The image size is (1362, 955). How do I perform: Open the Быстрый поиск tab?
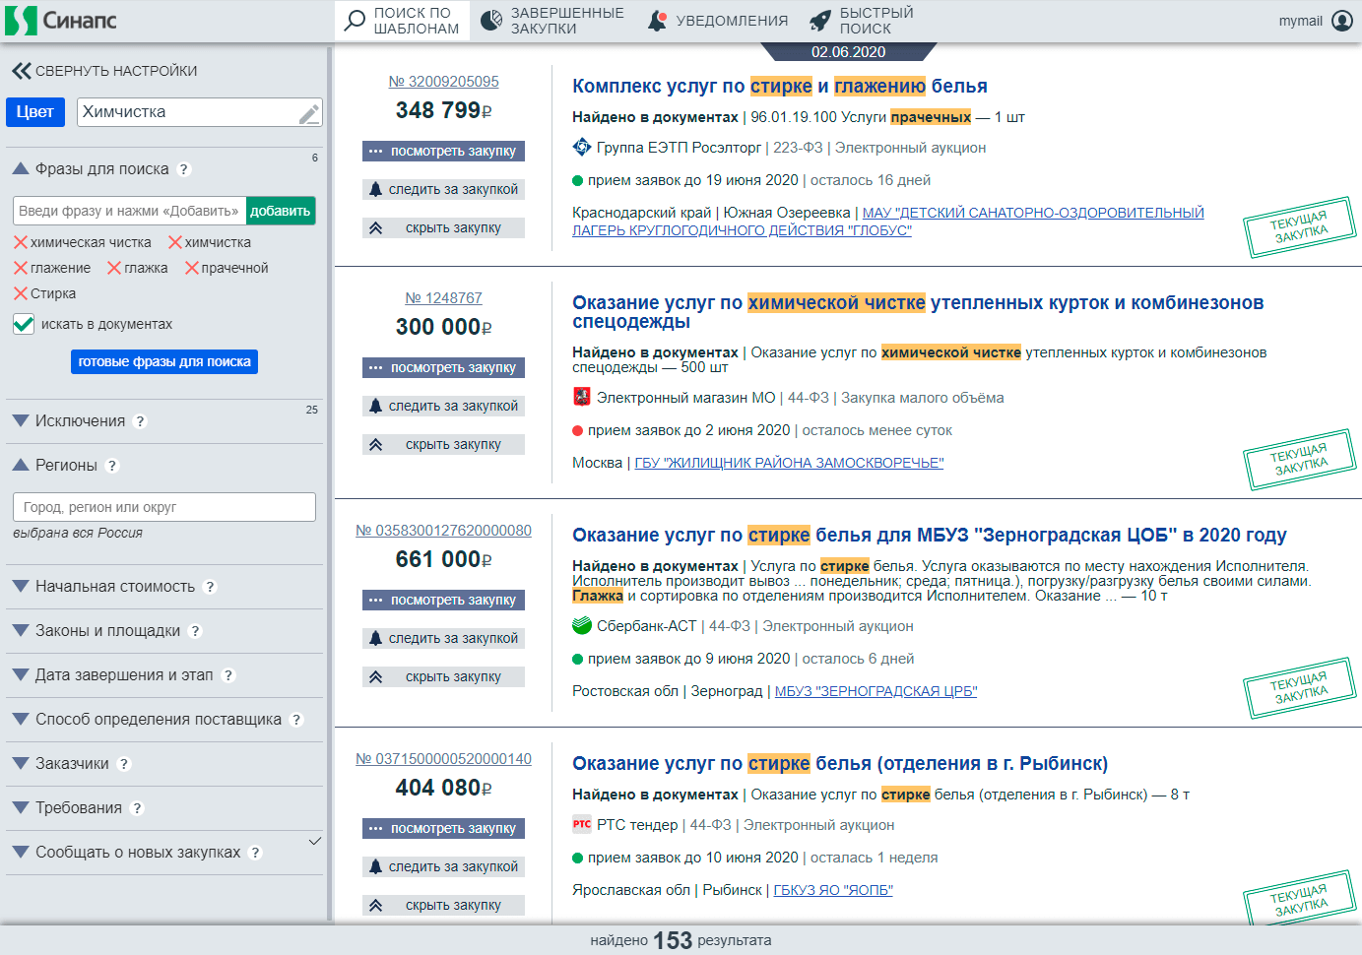(x=862, y=21)
